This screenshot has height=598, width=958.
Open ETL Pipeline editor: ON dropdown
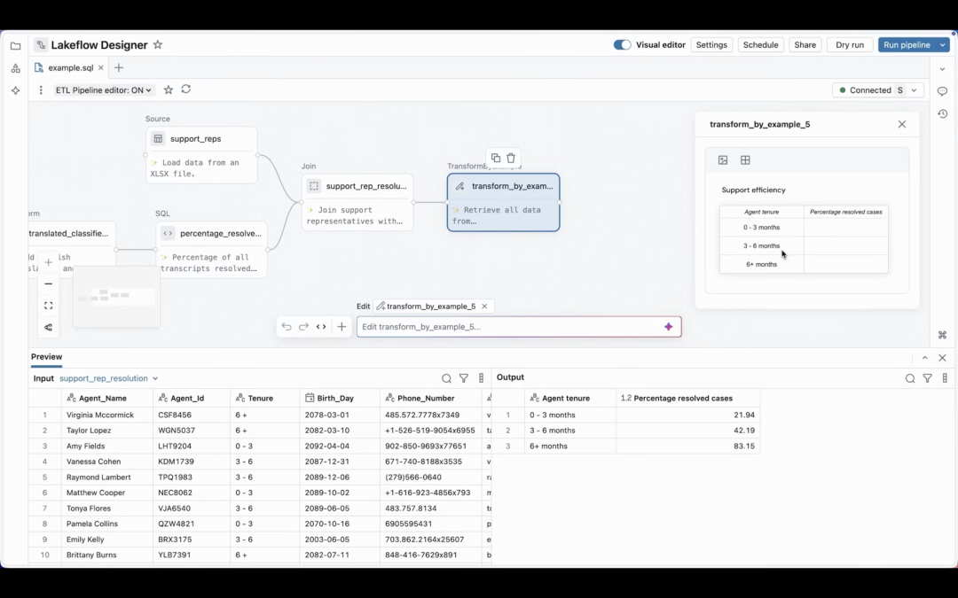tap(103, 89)
